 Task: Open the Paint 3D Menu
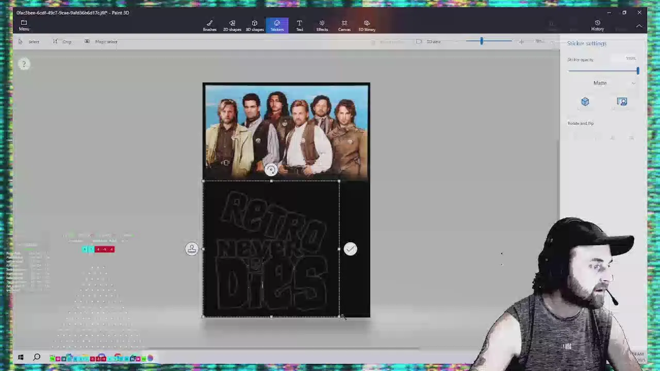pyautogui.click(x=24, y=25)
